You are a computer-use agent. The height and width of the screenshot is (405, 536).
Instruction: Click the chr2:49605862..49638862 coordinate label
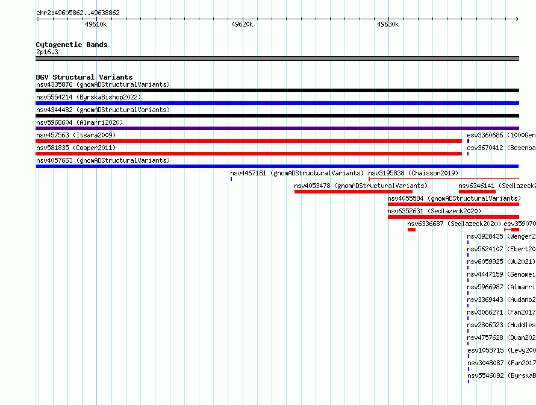(78, 13)
